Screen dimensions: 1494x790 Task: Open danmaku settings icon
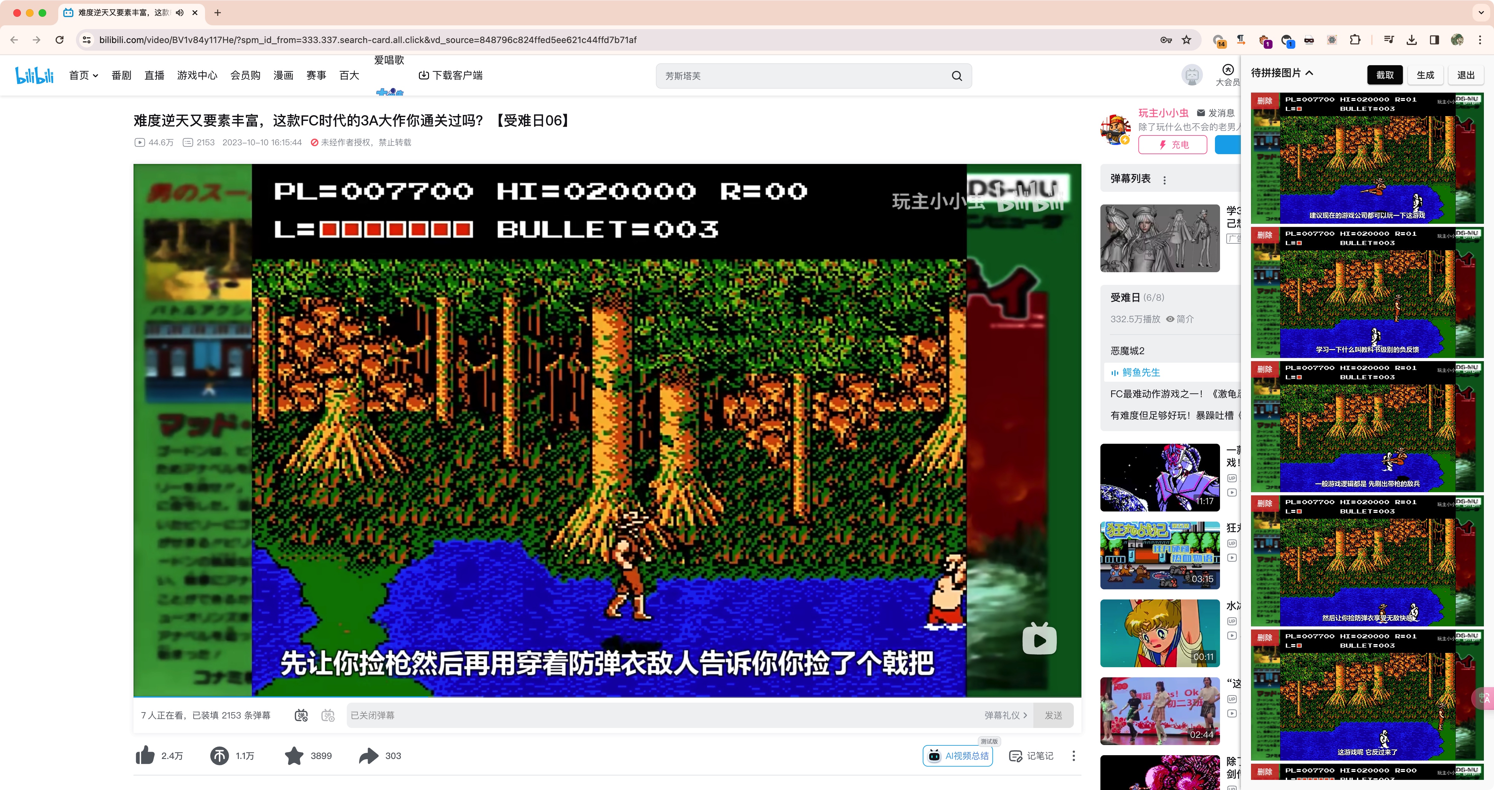click(x=328, y=715)
